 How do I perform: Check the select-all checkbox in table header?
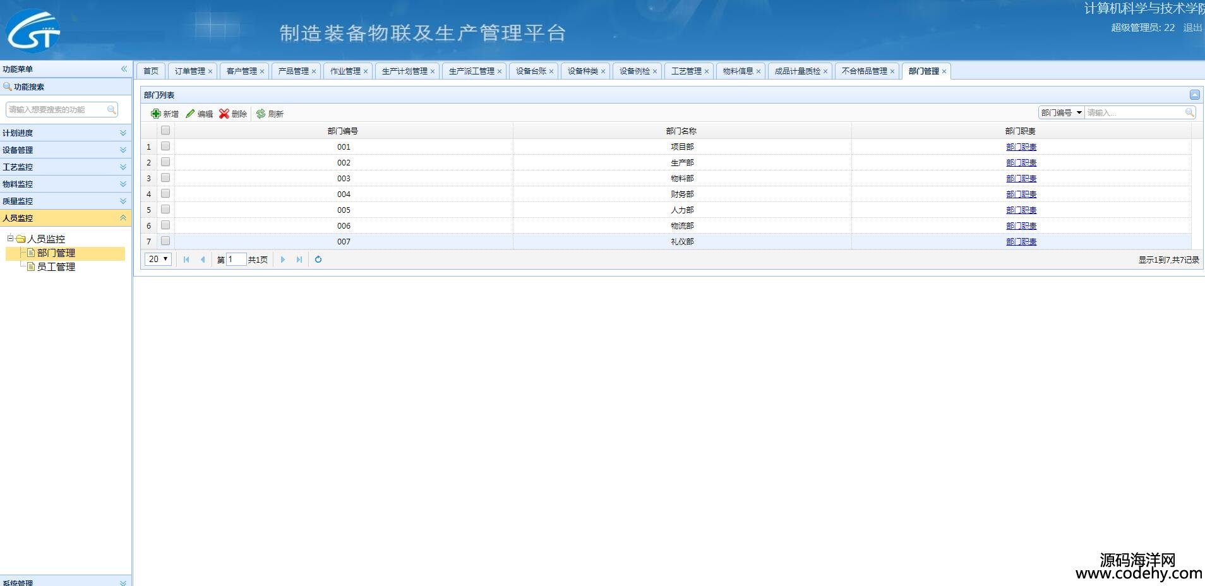click(165, 130)
